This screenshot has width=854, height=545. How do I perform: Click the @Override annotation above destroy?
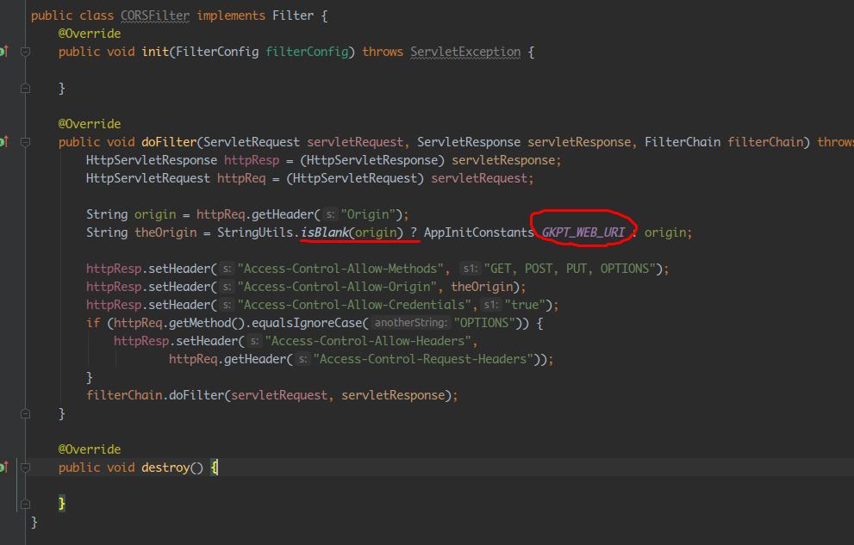(90, 449)
